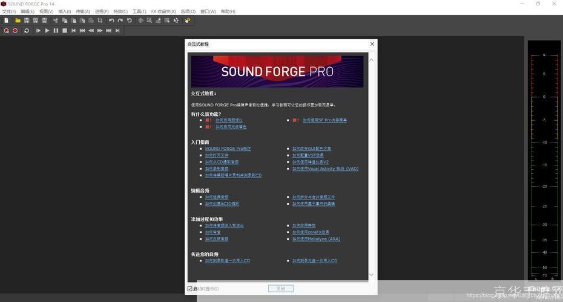Click the Save disk icon
The width and height of the screenshot is (563, 302).
tap(27, 21)
